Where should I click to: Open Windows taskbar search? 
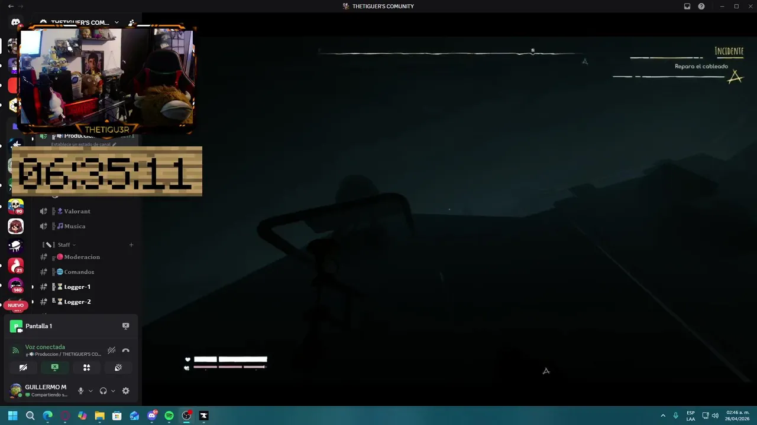pos(30,416)
